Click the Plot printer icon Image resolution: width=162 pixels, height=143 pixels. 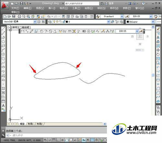[19, 16]
